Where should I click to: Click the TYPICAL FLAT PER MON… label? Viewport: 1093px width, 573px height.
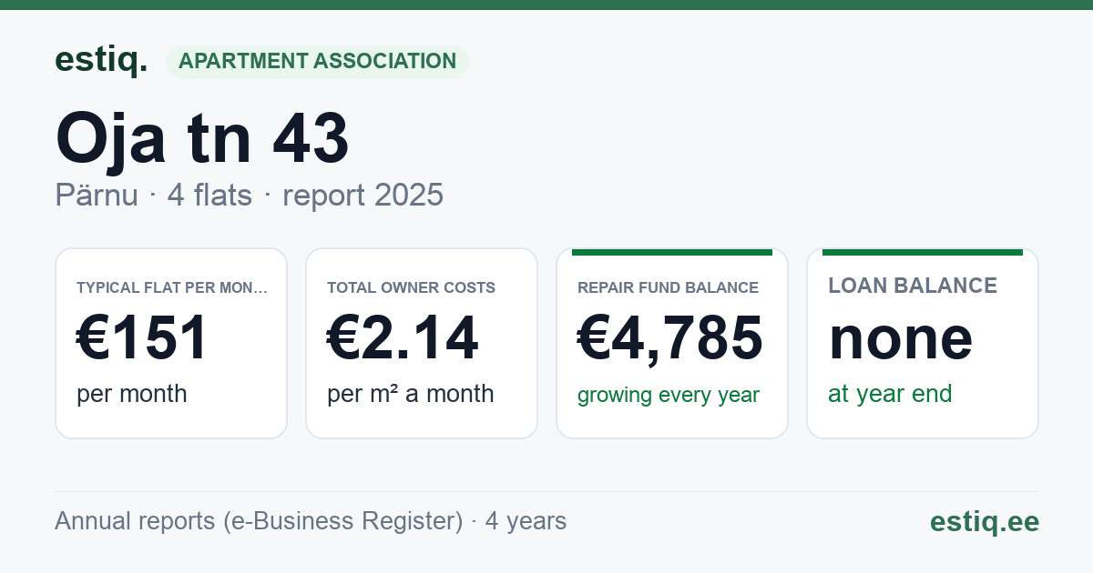tap(172, 287)
